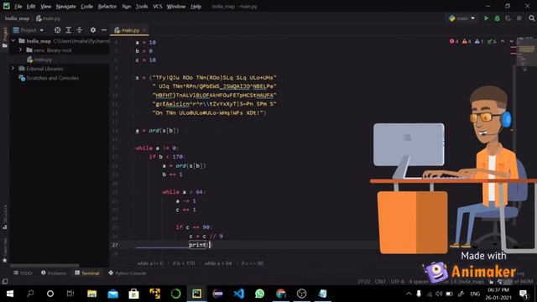Open Structure side tab on left edge
537x302 pixels.
coord(5,216)
